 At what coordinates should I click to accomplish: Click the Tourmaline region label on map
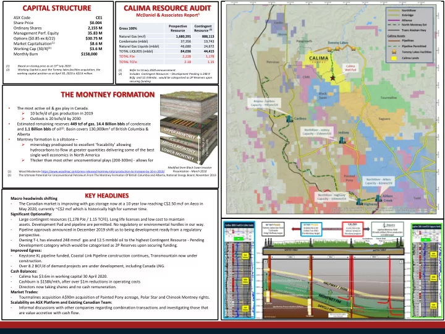(x=389, y=98)
